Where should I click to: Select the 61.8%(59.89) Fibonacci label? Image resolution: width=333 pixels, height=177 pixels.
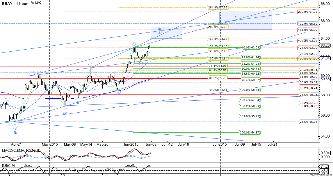point(309,77)
